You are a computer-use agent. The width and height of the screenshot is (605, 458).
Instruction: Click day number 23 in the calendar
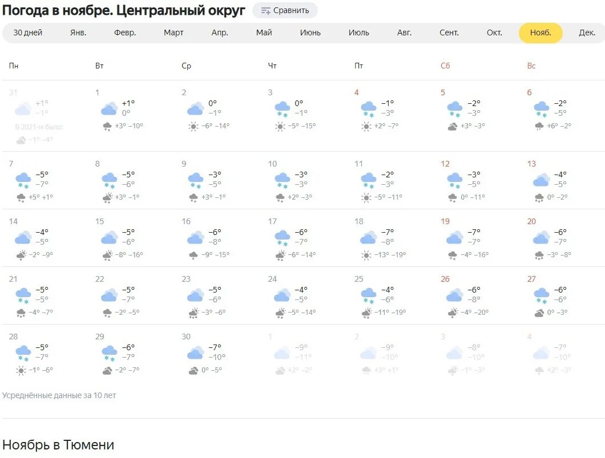(186, 279)
